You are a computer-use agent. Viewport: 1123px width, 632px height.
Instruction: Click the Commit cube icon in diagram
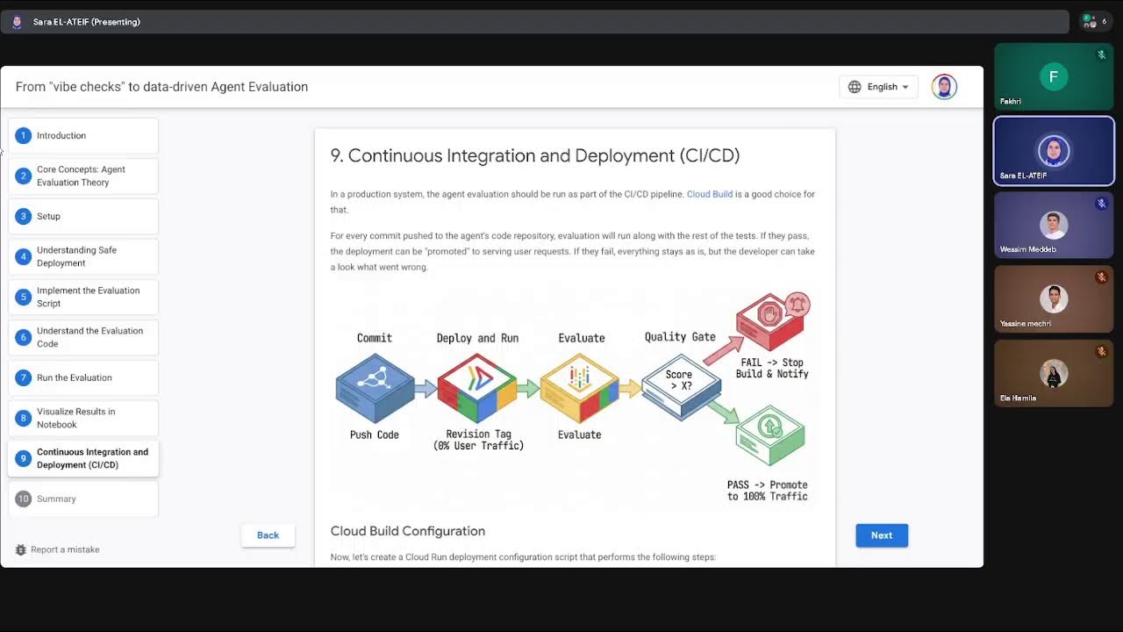point(376,388)
